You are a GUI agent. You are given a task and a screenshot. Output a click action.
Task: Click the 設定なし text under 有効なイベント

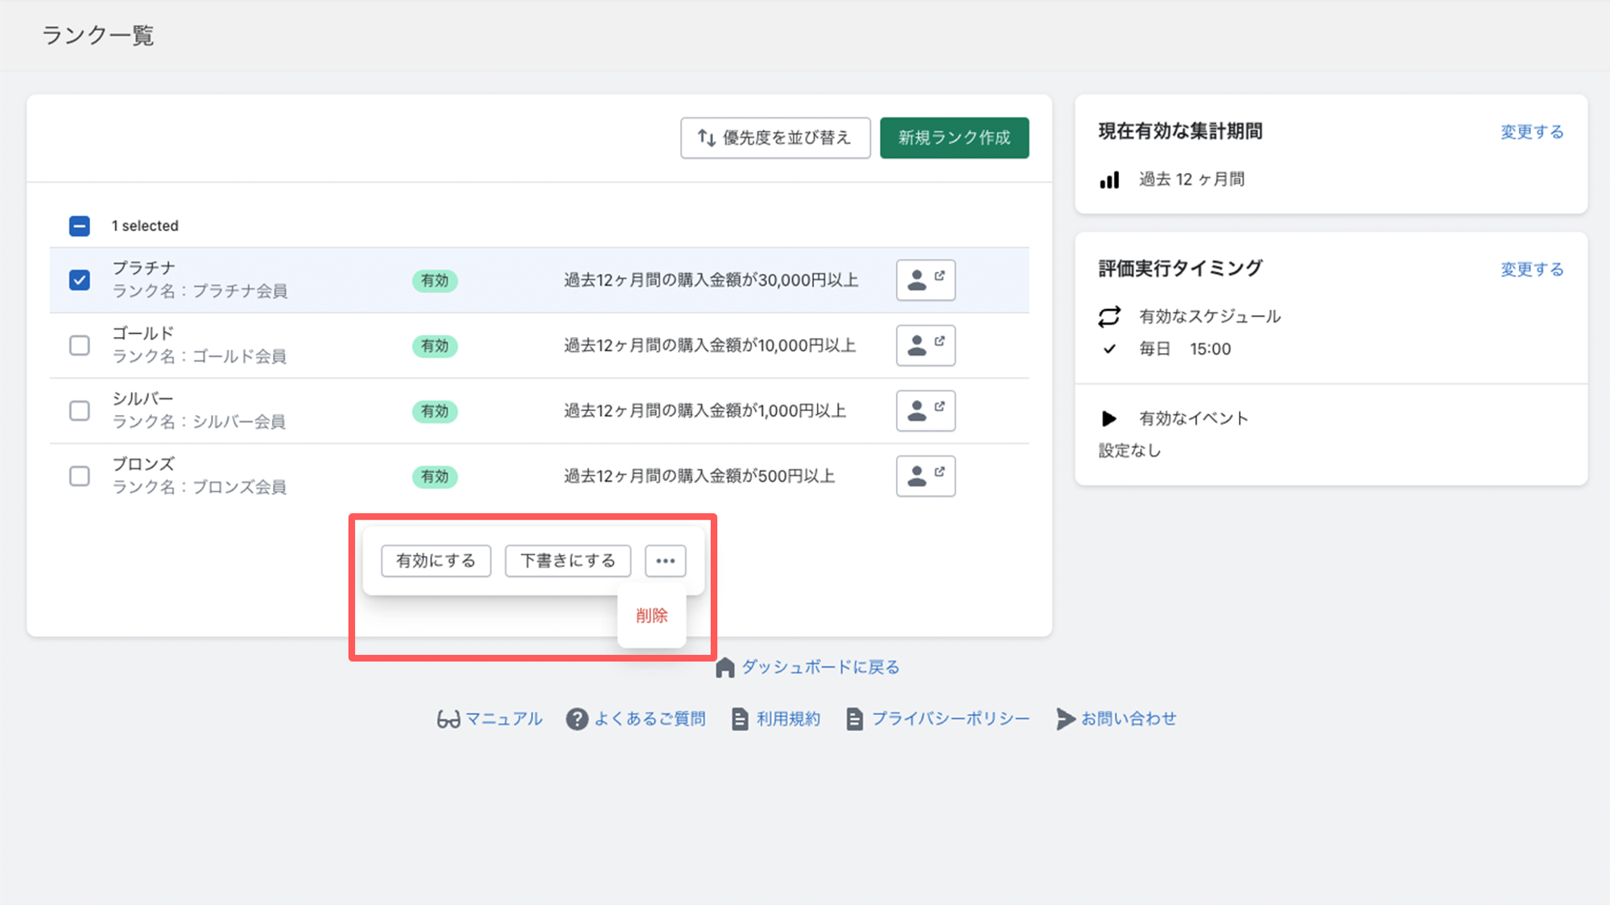click(1129, 450)
